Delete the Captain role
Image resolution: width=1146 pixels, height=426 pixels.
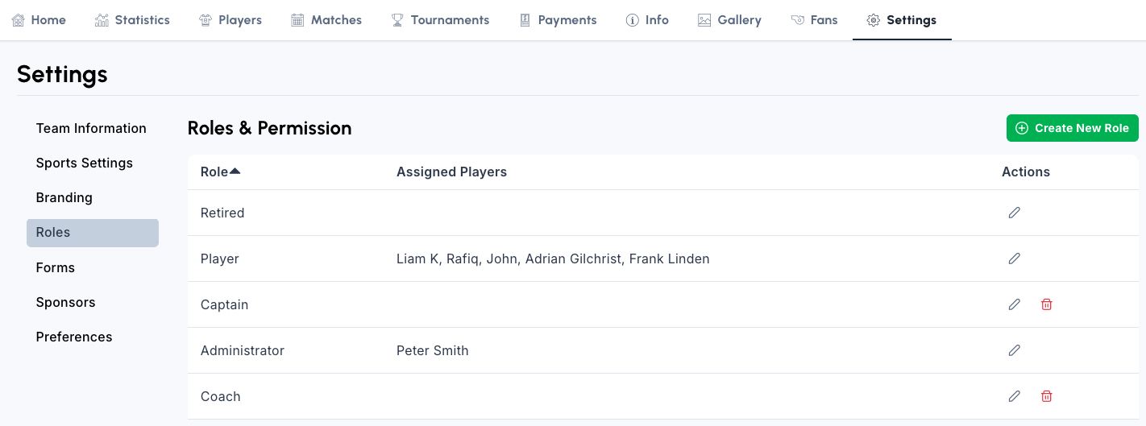[x=1046, y=304]
